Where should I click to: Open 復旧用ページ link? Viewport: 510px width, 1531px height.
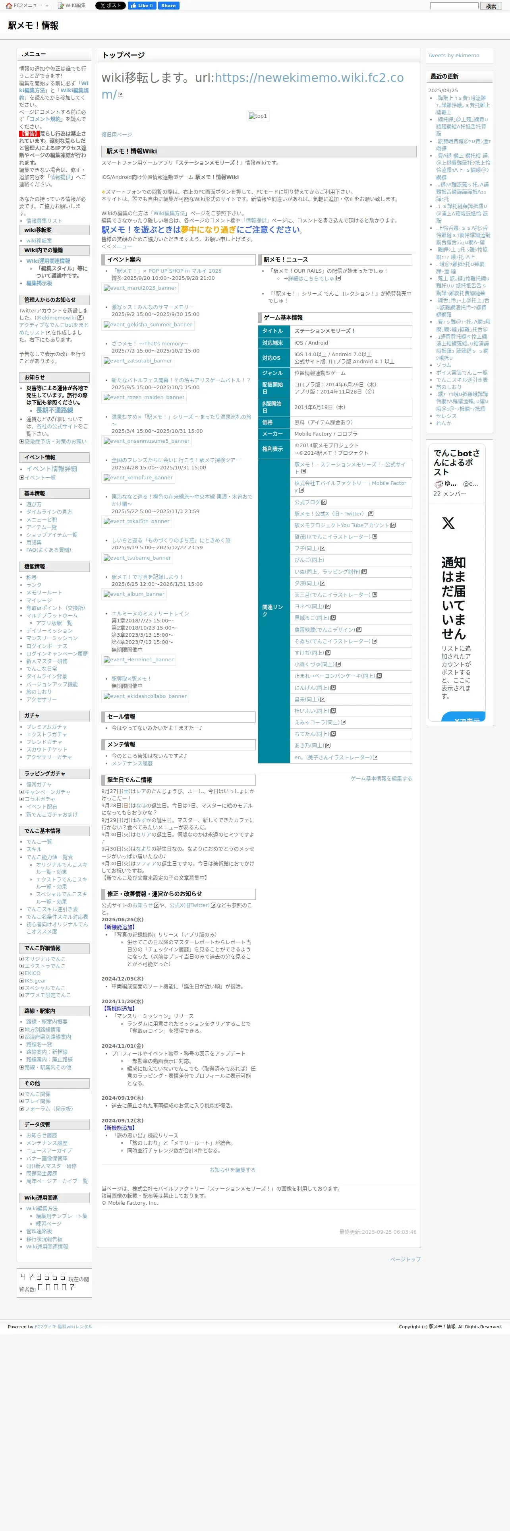tap(116, 135)
